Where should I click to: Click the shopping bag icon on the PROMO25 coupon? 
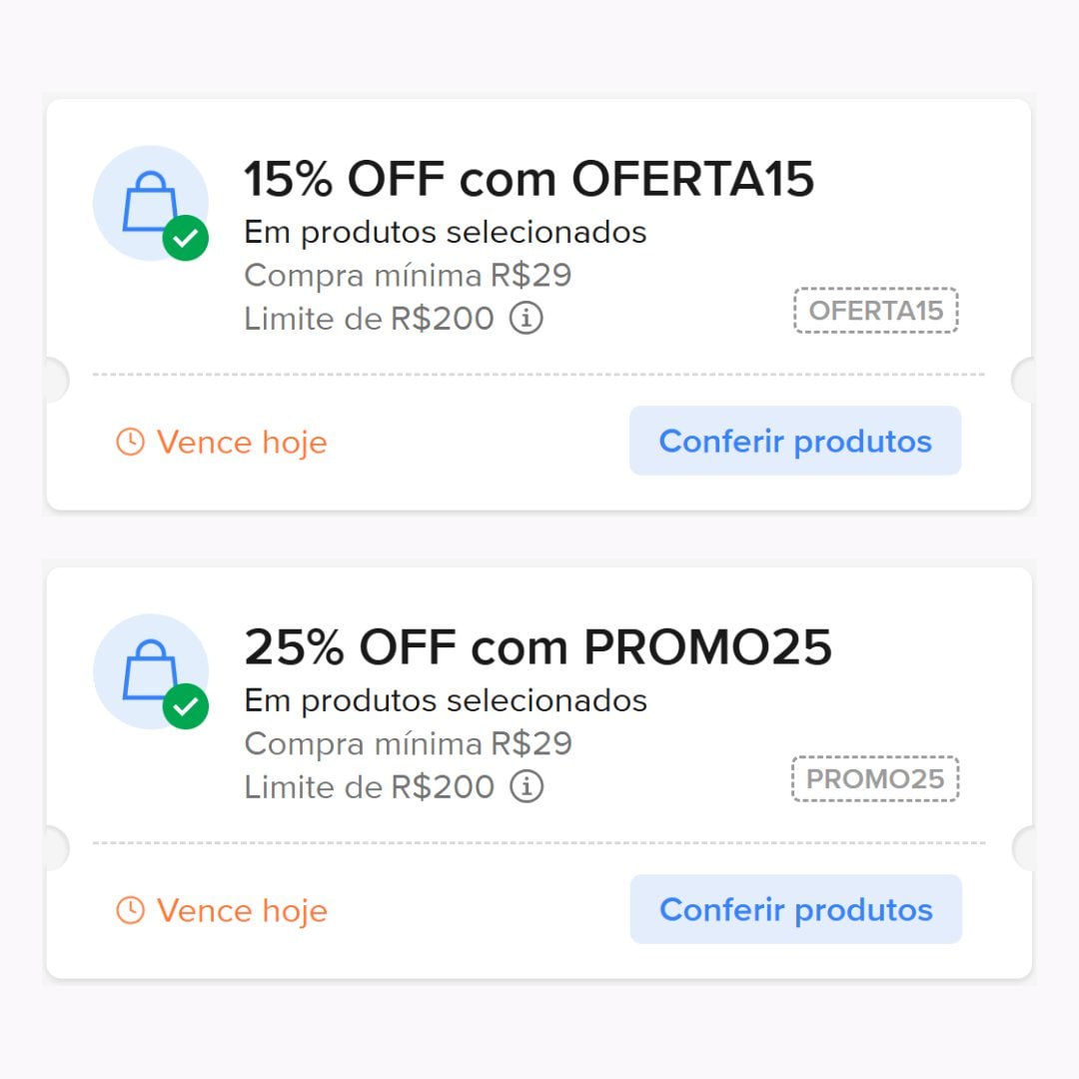(x=149, y=669)
